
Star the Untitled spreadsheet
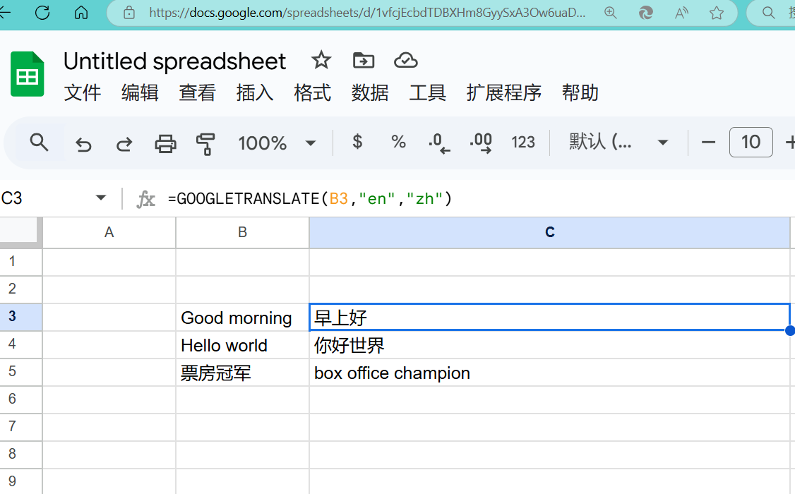tap(321, 61)
